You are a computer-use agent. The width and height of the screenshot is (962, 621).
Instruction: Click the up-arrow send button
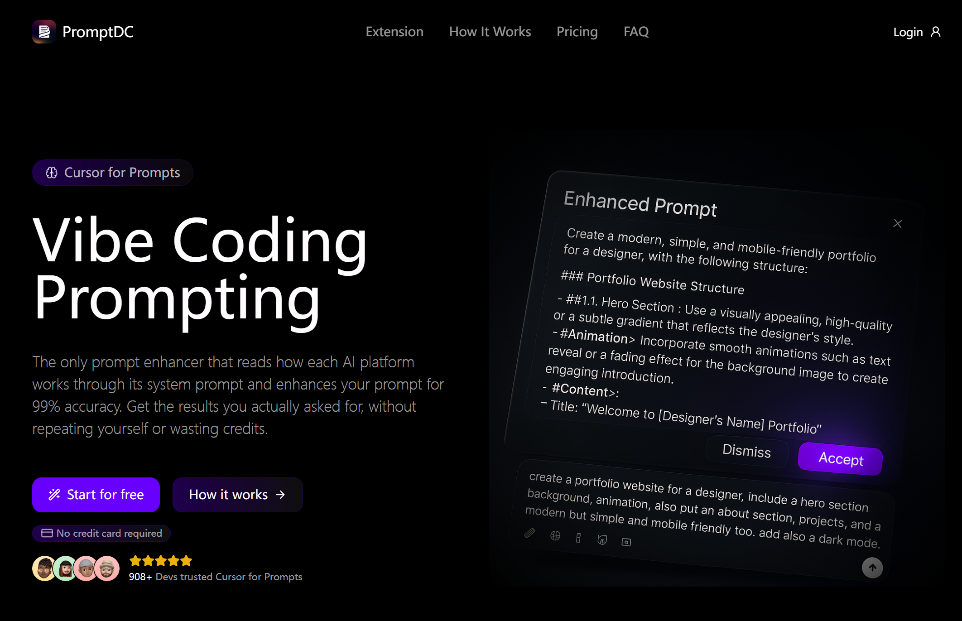pos(872,568)
